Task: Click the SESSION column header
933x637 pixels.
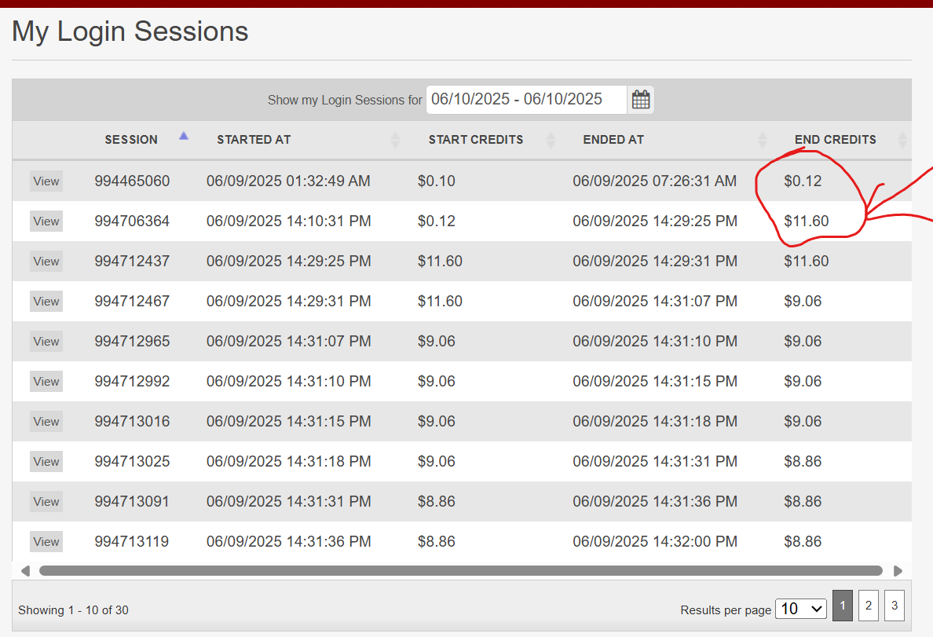Action: [131, 140]
